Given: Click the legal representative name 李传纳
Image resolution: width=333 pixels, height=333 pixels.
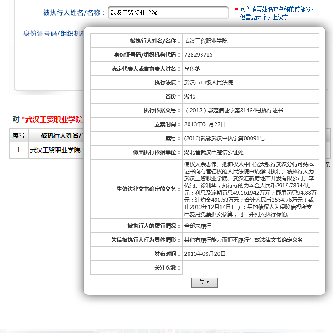Looking at the screenshot, I should [192, 69].
